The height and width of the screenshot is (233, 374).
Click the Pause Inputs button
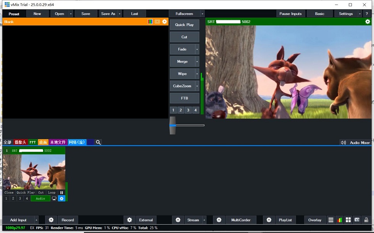click(290, 14)
